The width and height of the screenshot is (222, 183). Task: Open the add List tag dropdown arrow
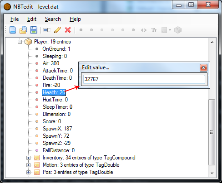170,30
